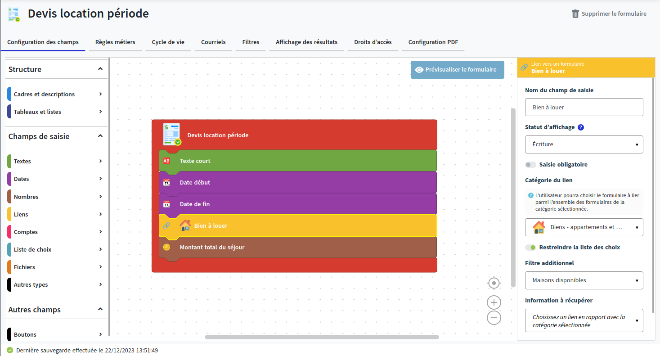This screenshot has height=356, width=660.
Task: Click the help icon beside Statut d'affichage
Action: point(581,127)
